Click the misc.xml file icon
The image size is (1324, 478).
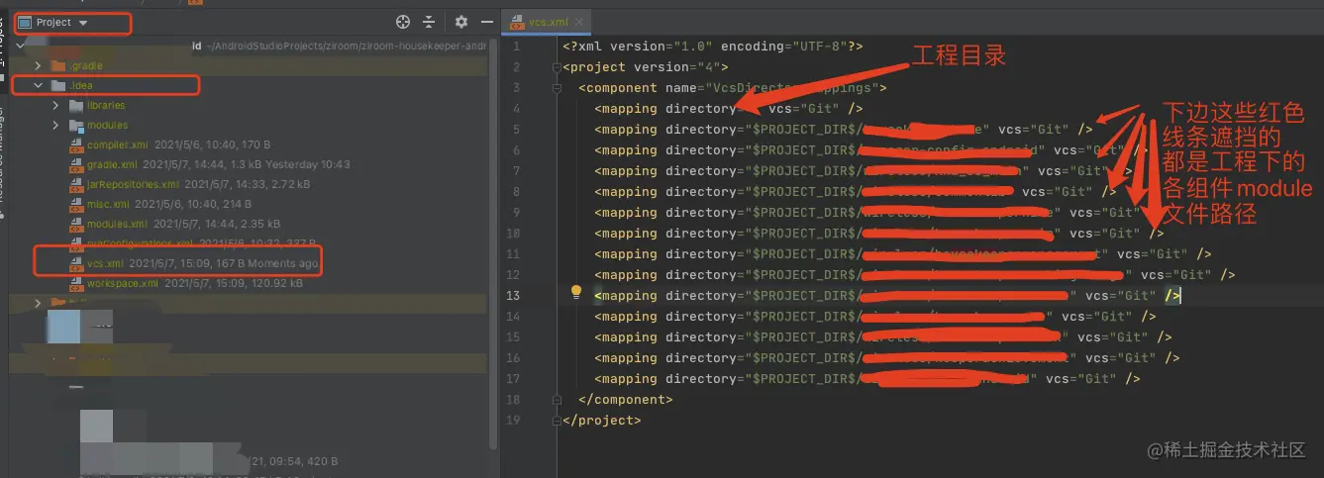click(75, 205)
